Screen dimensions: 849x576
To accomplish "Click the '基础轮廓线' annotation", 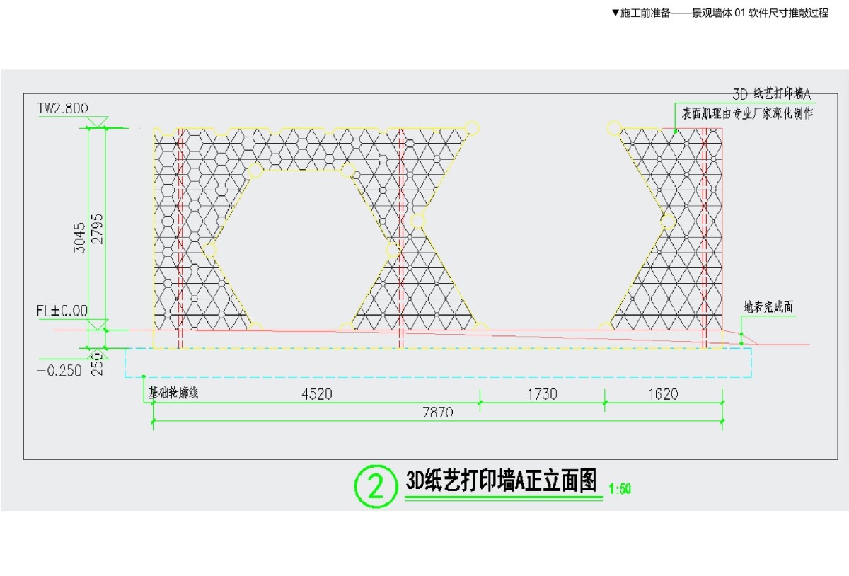I will click(x=173, y=393).
